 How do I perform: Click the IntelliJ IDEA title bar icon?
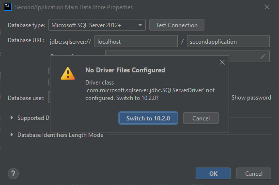(x=8, y=7)
